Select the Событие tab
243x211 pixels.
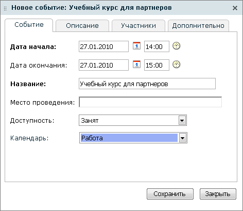pos(29,25)
